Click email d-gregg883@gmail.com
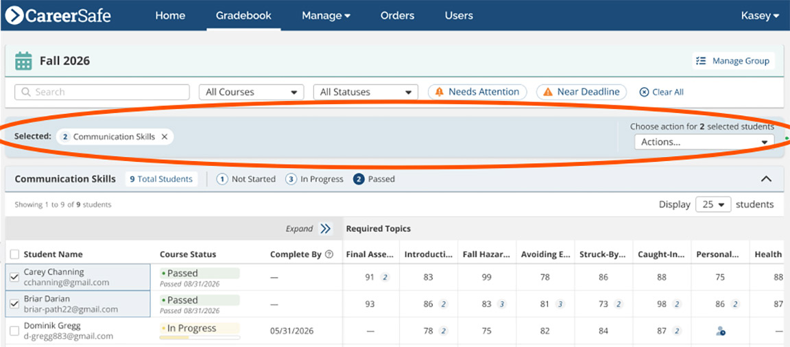This screenshot has width=790, height=347. click(x=69, y=336)
